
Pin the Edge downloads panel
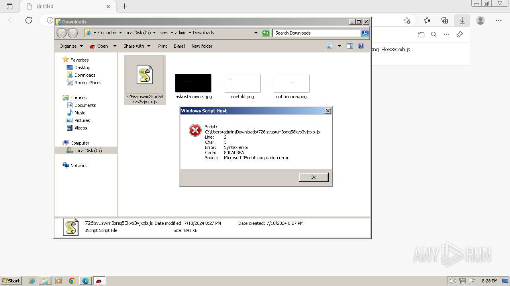click(x=459, y=35)
